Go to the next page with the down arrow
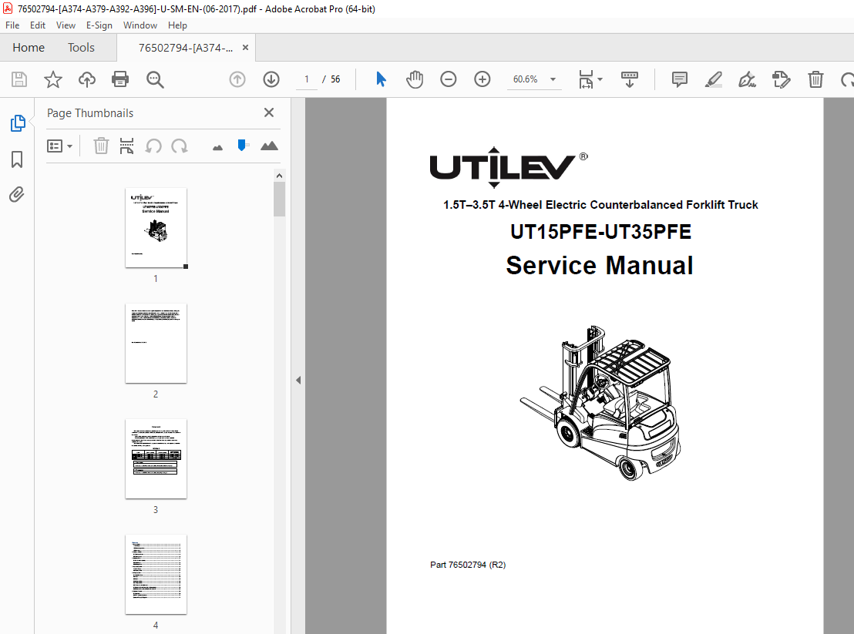The image size is (854, 634). coord(271,79)
